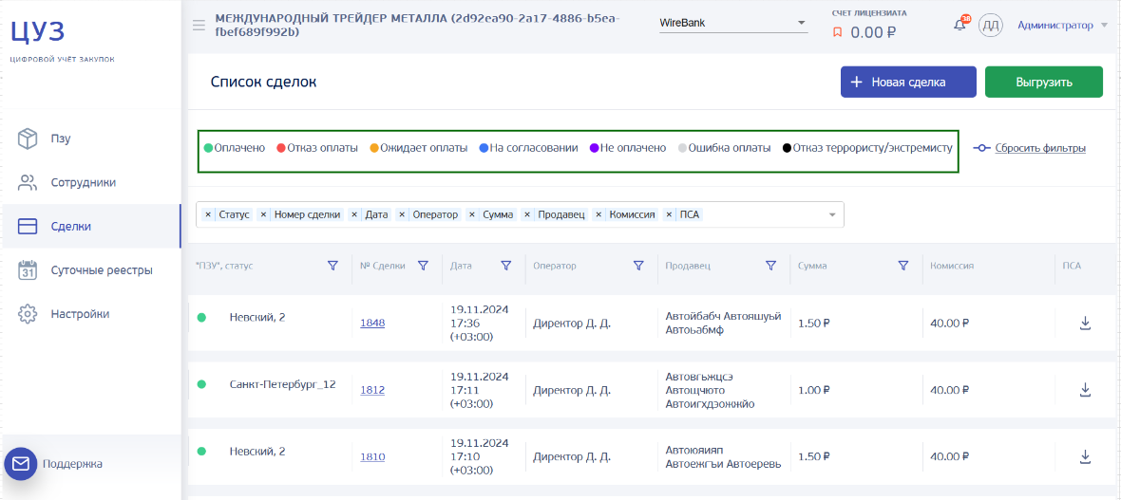Open filter for Продавец column
1121x500 pixels.
(x=770, y=266)
